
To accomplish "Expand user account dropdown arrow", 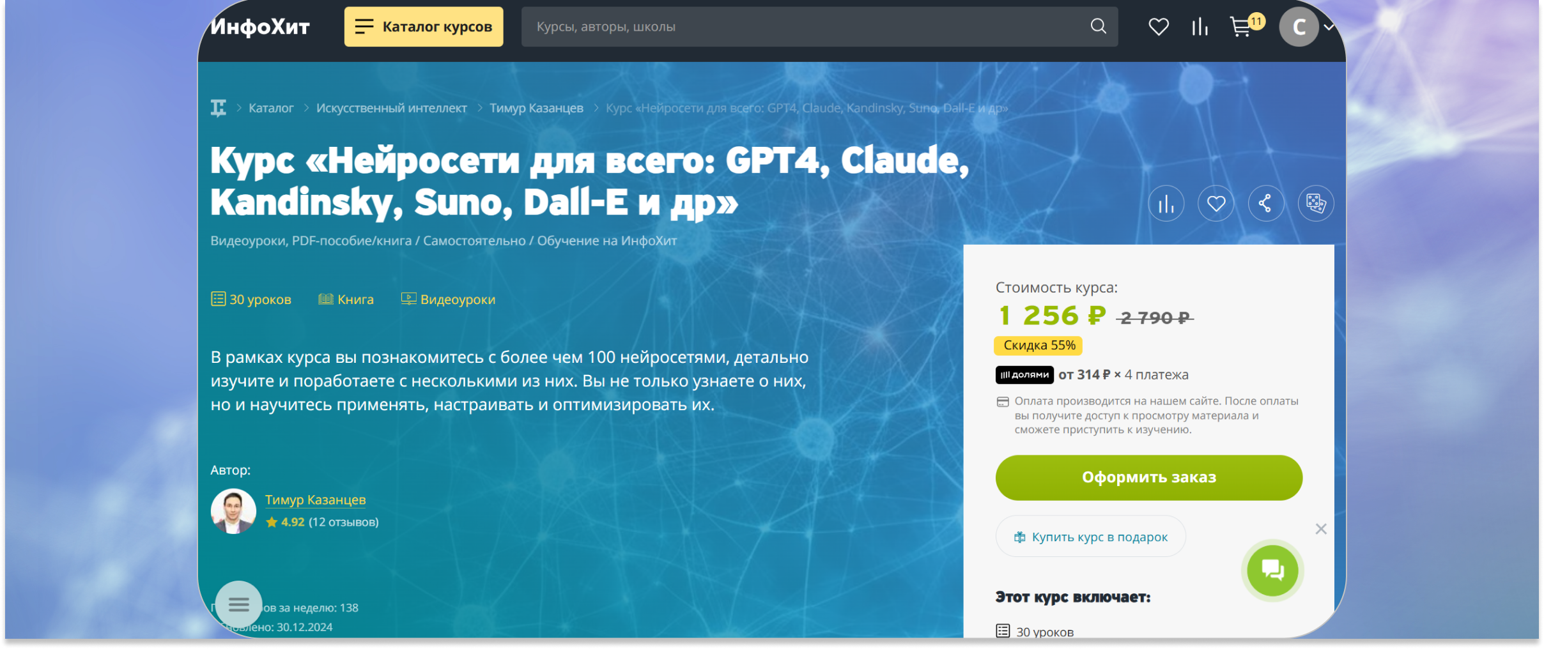I will tap(1329, 27).
